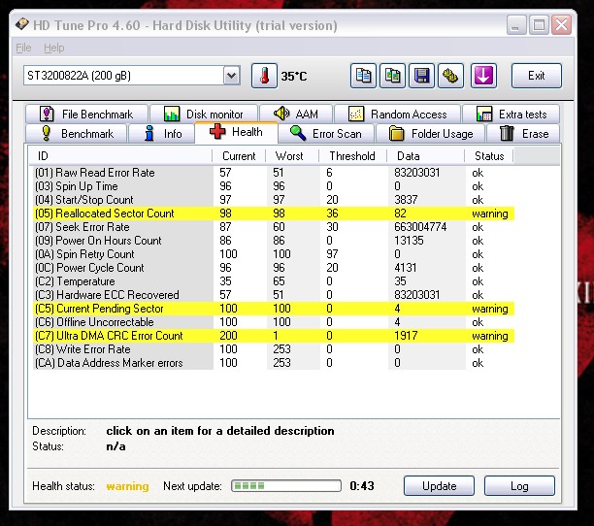Click the data value 1917
The height and width of the screenshot is (526, 594).
[x=406, y=336]
